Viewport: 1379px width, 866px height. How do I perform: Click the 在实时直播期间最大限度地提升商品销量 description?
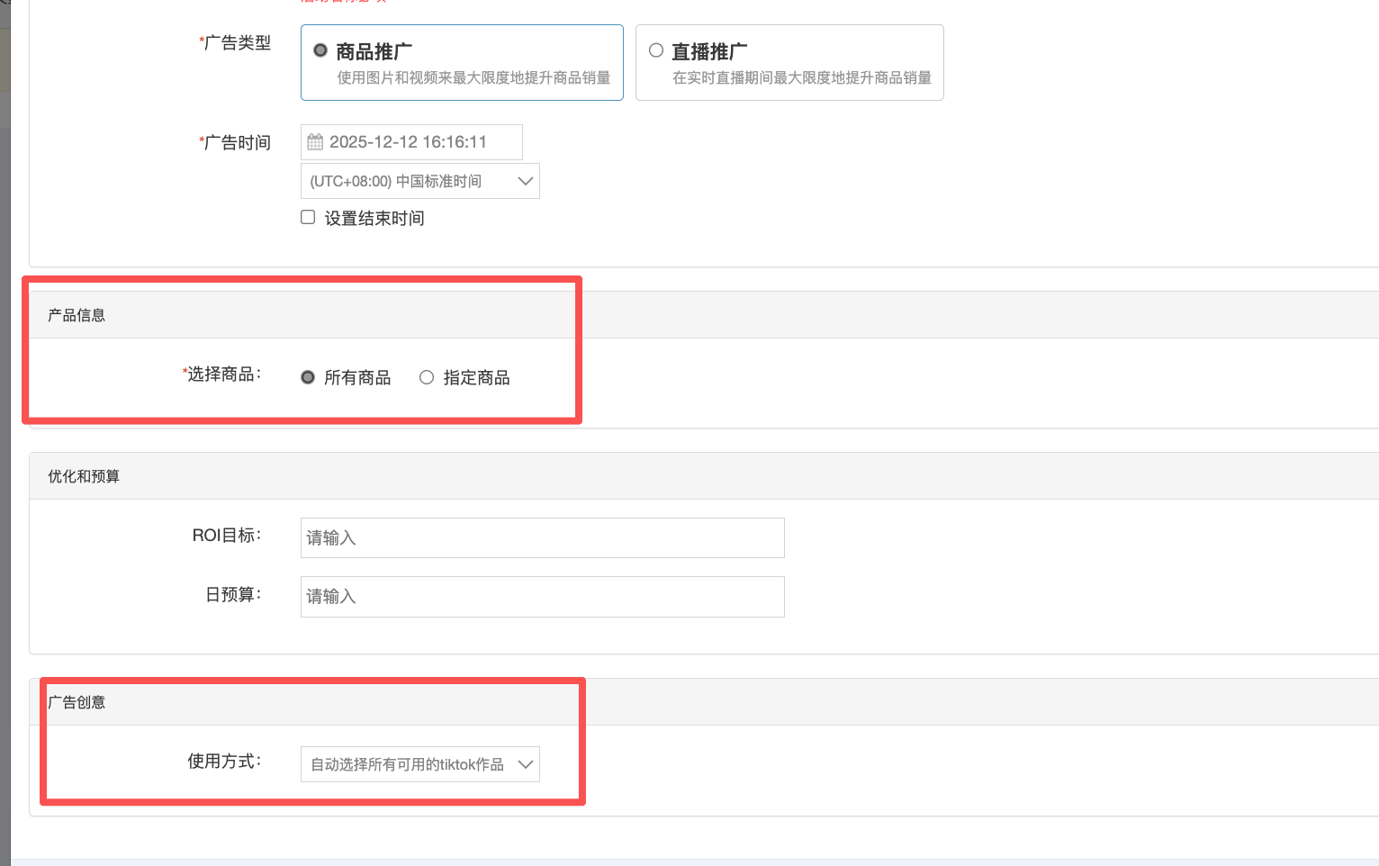pos(801,77)
